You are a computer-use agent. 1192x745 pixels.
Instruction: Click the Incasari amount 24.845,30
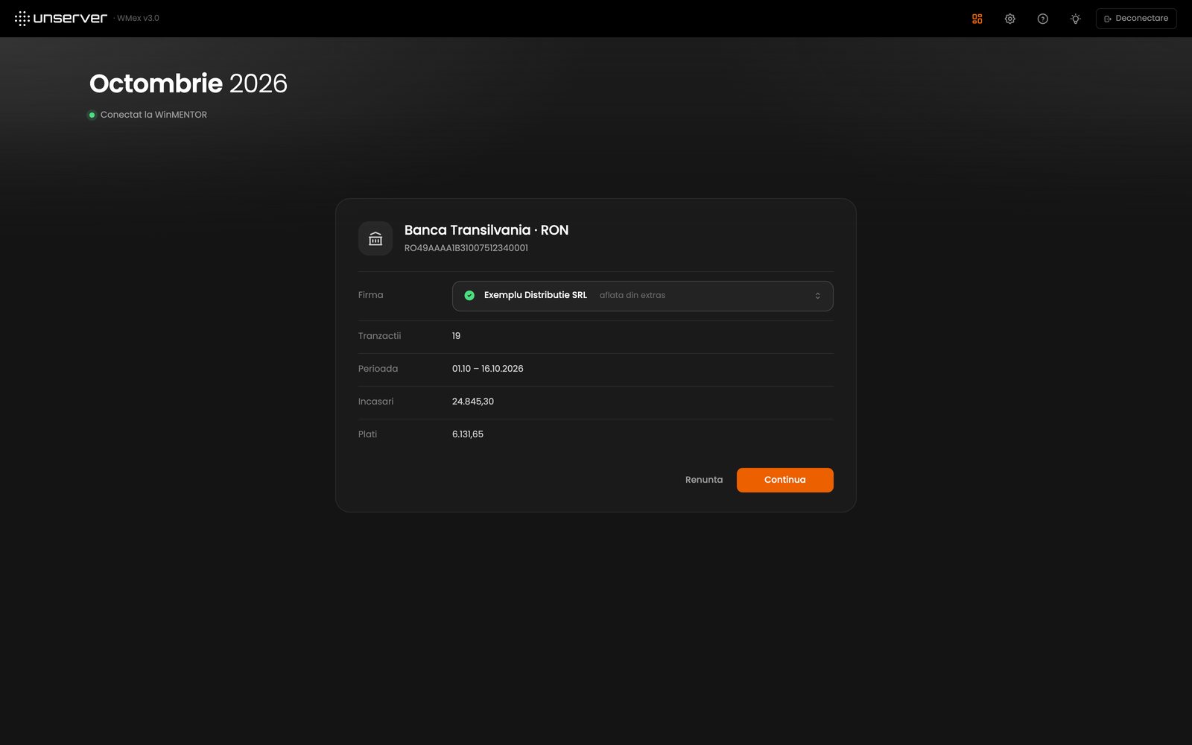click(473, 402)
